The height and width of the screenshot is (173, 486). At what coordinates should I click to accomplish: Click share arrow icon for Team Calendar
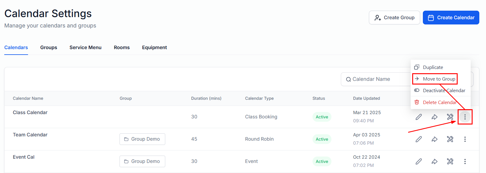[x=434, y=139]
